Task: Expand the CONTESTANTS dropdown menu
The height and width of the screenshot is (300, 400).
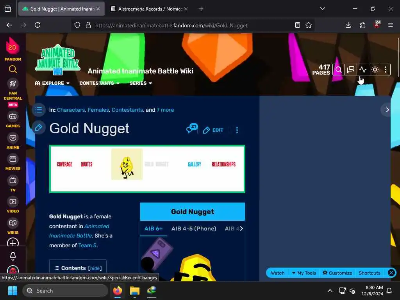Action: click(99, 83)
